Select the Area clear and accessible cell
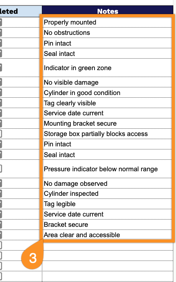This screenshot has height=282, width=176. 108,235
